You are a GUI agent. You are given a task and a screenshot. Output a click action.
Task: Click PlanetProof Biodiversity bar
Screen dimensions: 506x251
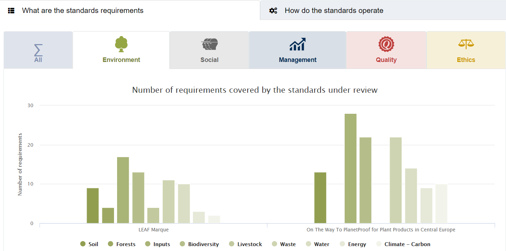click(365, 180)
